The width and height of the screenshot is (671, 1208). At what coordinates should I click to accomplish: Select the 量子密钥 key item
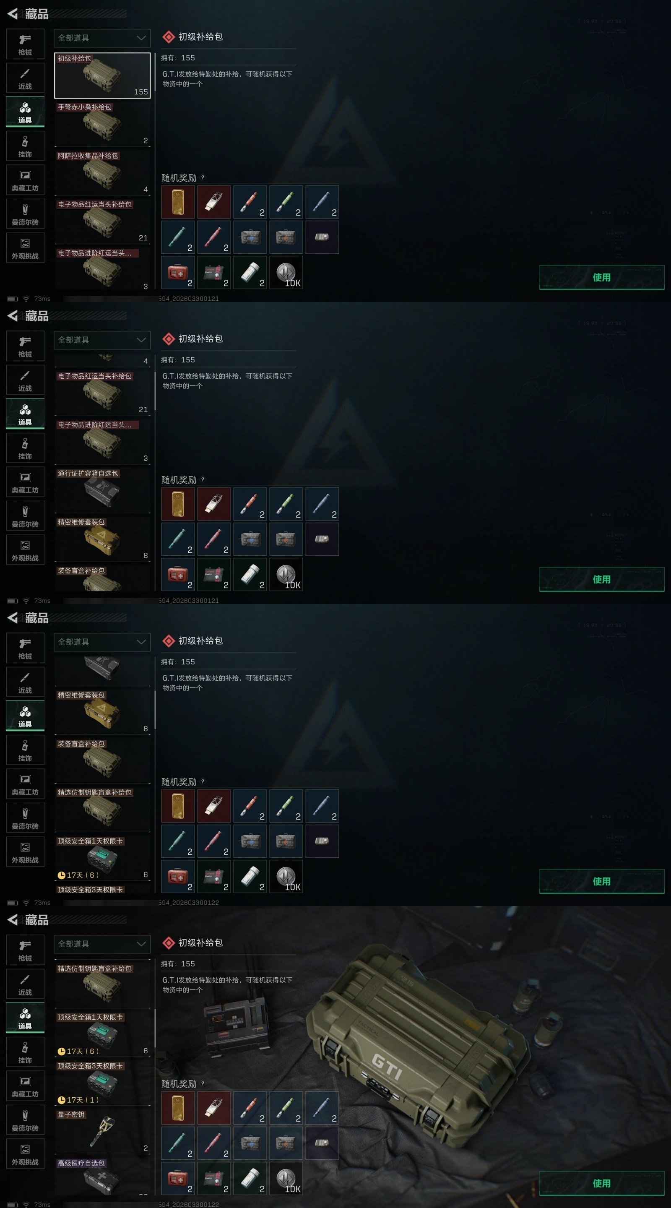click(102, 1131)
